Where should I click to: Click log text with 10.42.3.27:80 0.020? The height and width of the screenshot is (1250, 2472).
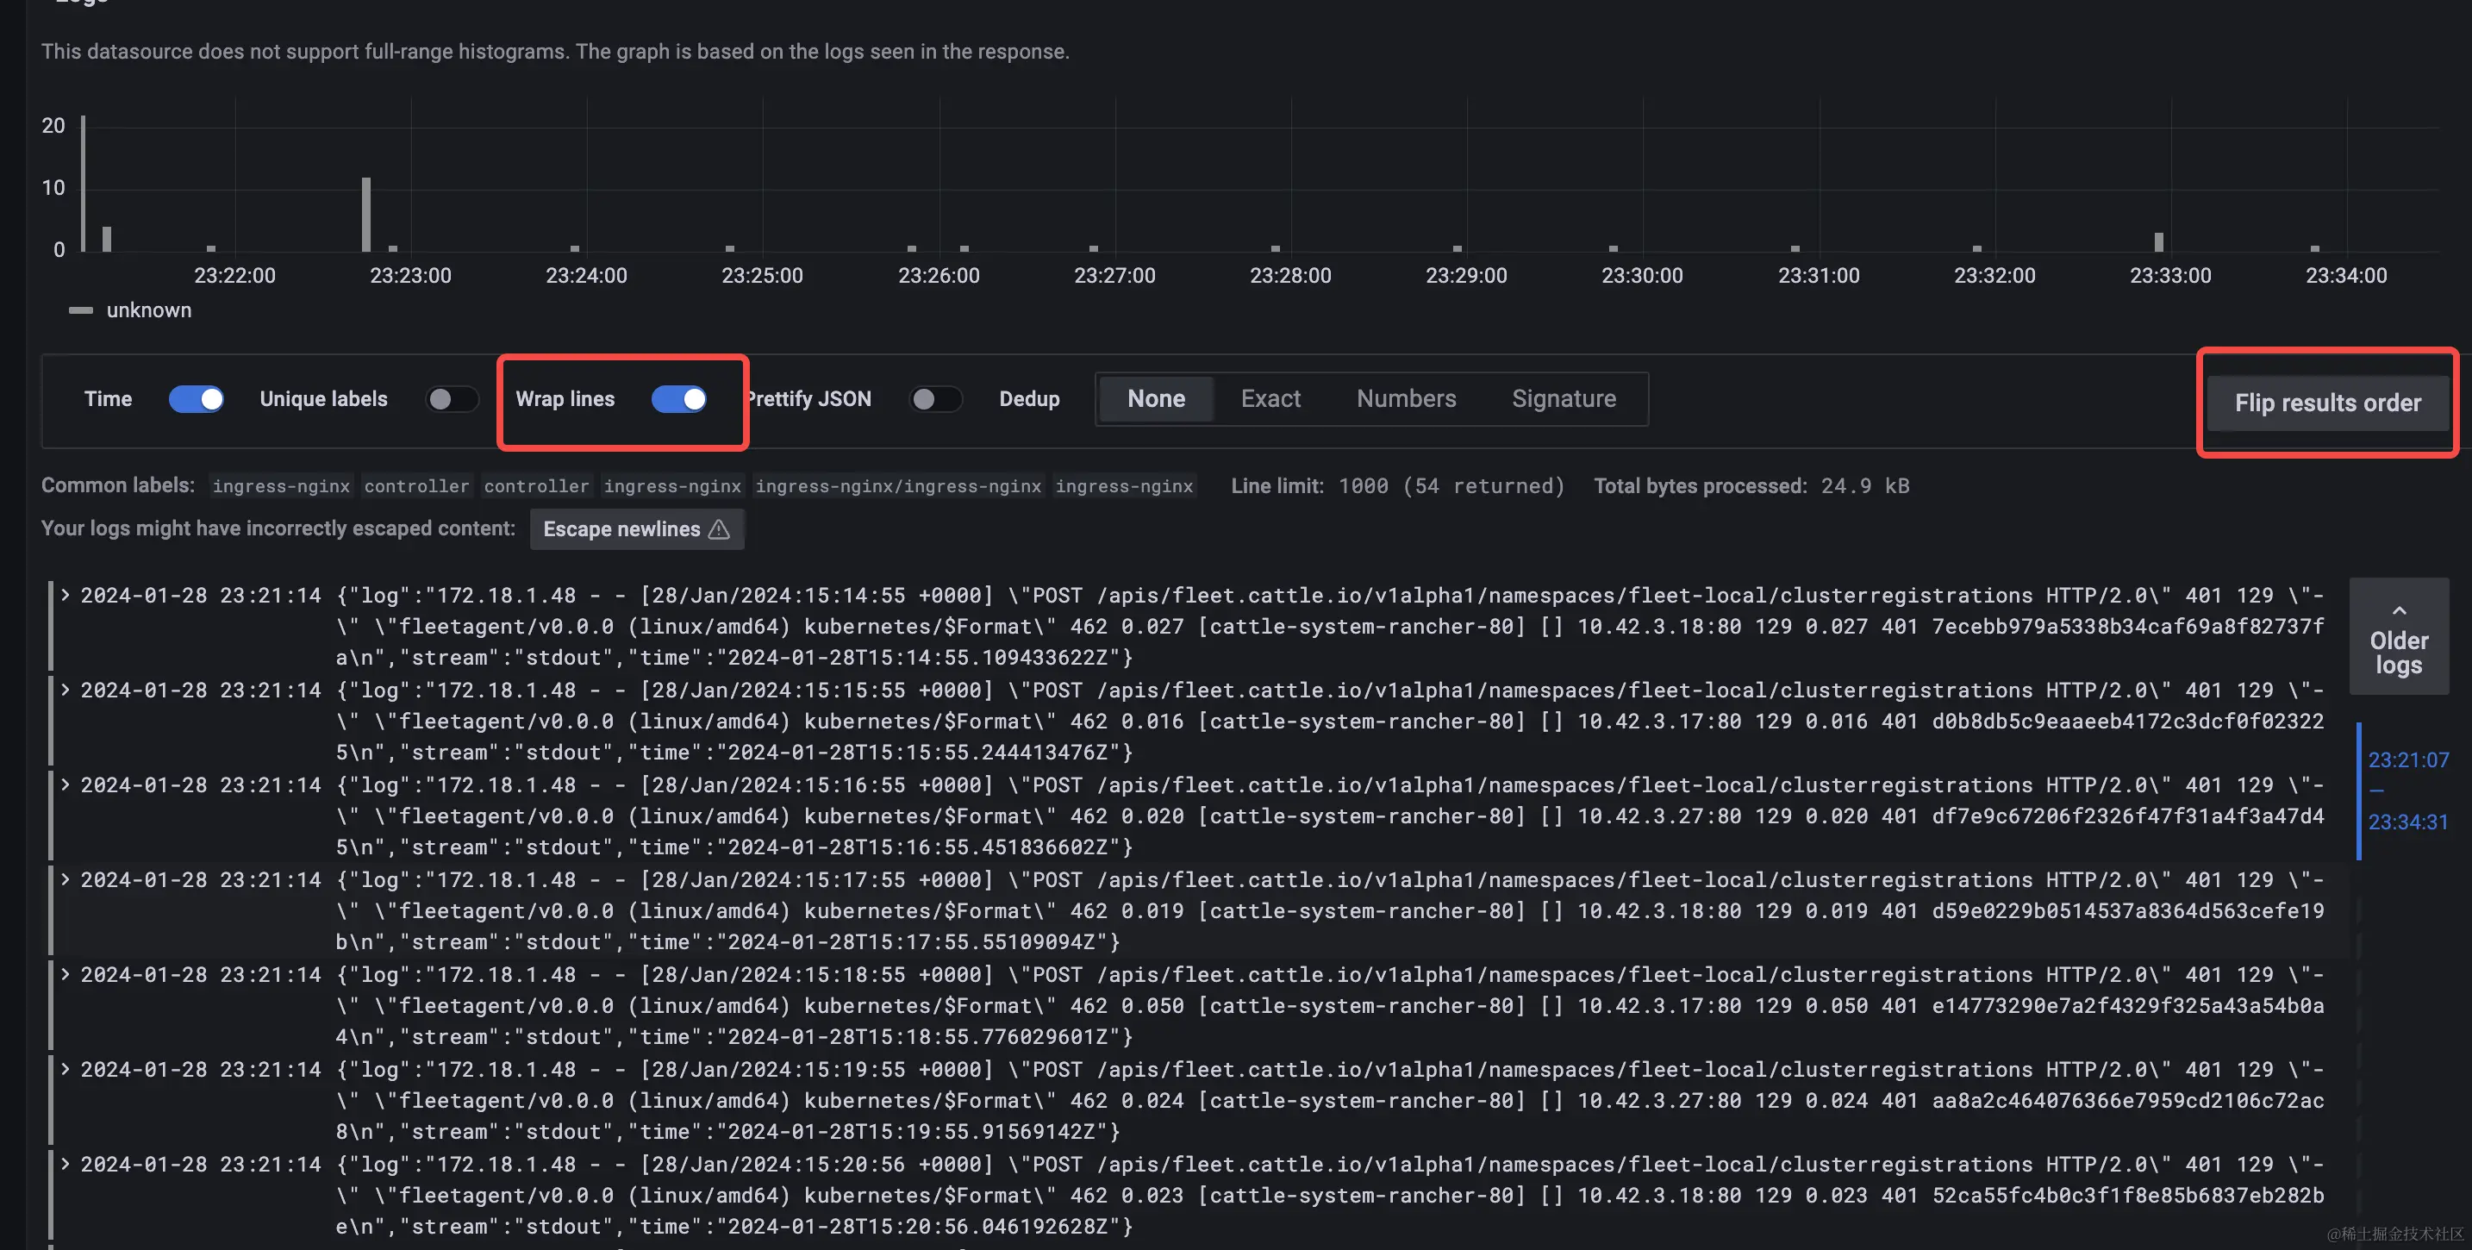point(1722,816)
